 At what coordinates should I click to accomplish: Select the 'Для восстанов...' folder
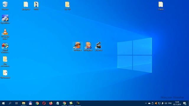click(5, 62)
